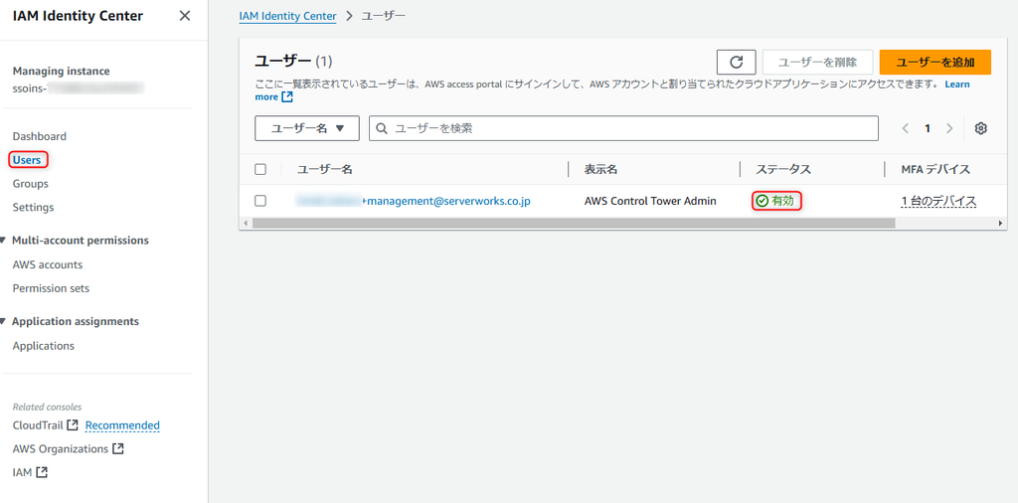Open CloudTrail external link icon

(73, 425)
